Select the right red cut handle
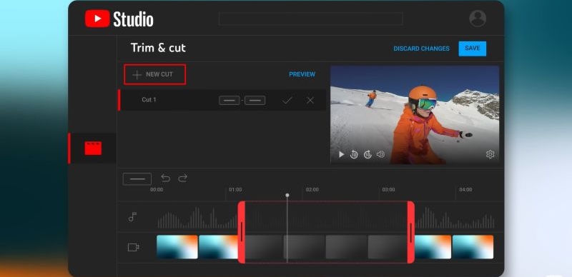This screenshot has height=277, width=572. [410, 232]
